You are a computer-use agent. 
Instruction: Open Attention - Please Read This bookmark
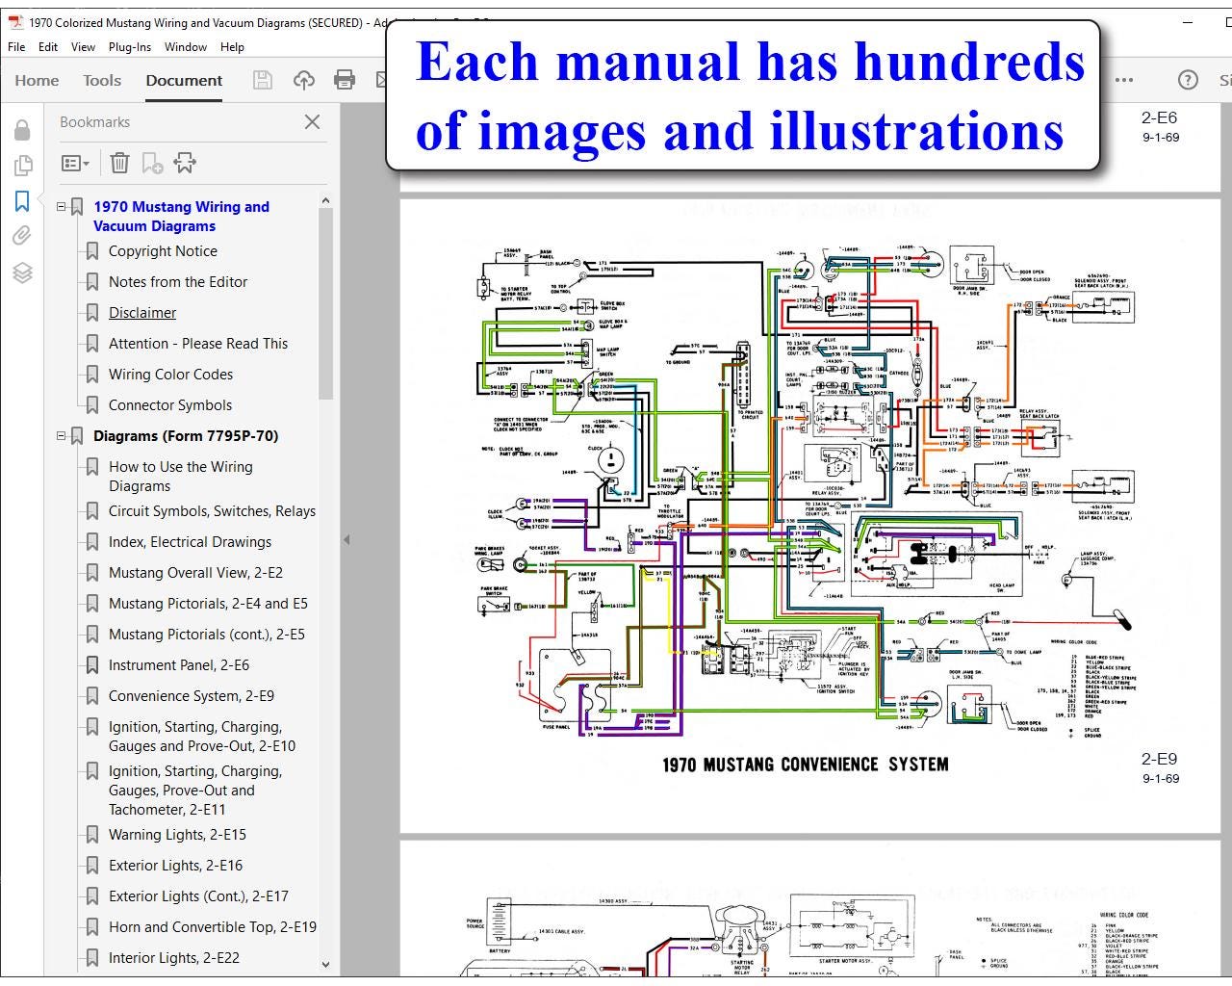[x=198, y=344]
